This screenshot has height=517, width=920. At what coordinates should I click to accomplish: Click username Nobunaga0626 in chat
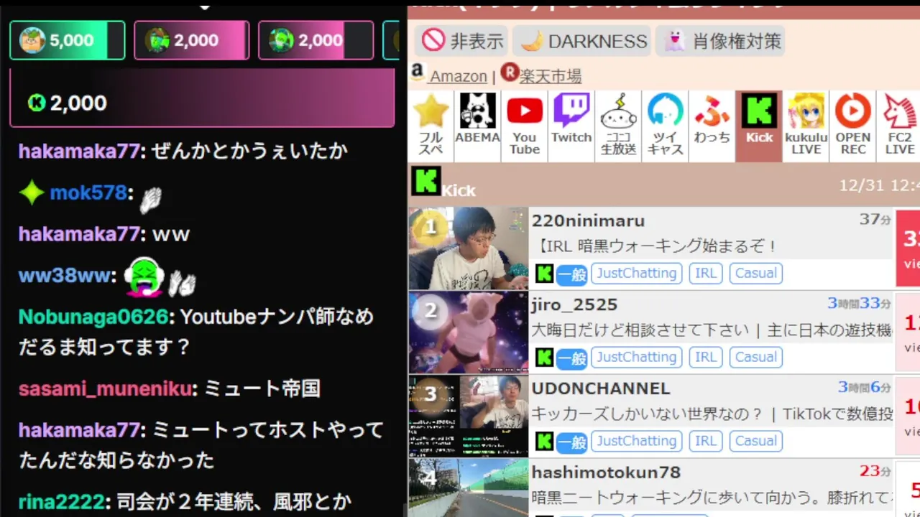93,317
